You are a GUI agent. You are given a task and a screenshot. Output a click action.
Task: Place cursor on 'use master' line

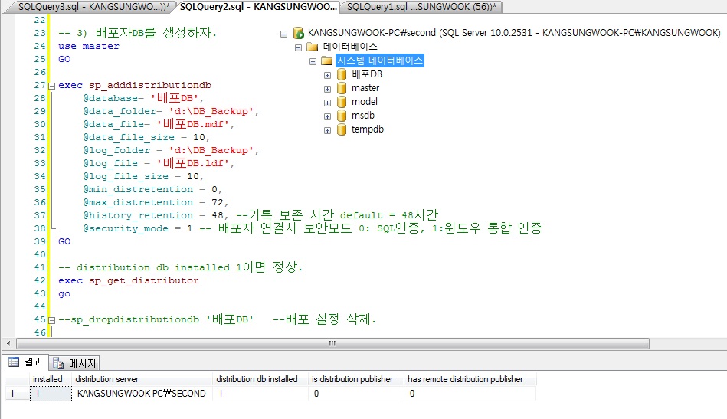point(89,47)
